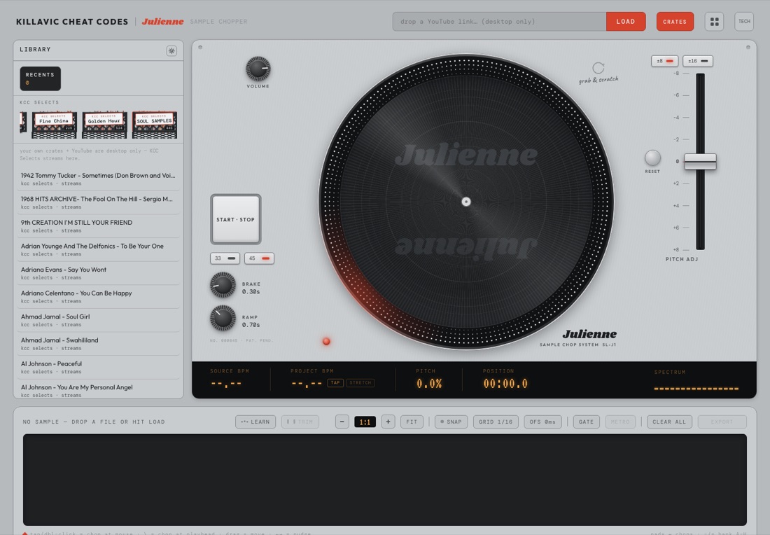
Task: Set pitch range to ±8
Action: coord(664,61)
